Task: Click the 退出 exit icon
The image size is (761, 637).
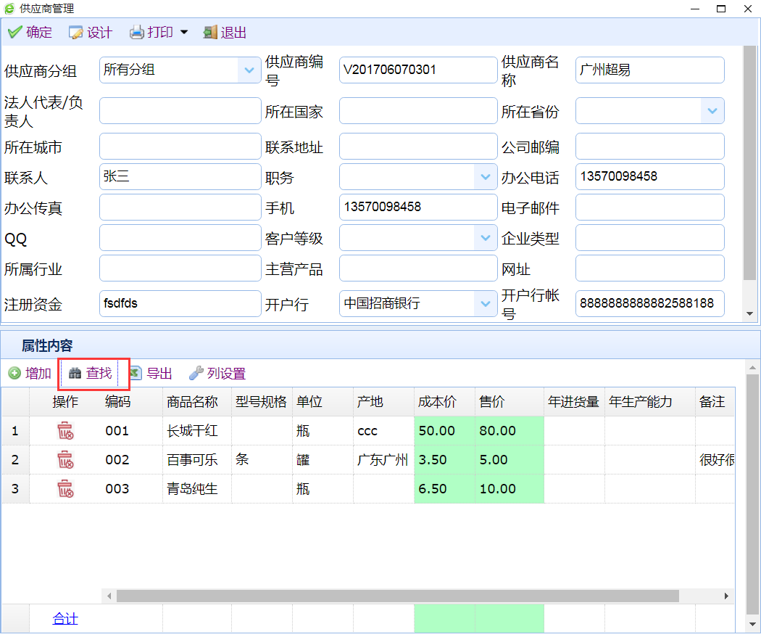Action: pyautogui.click(x=210, y=33)
